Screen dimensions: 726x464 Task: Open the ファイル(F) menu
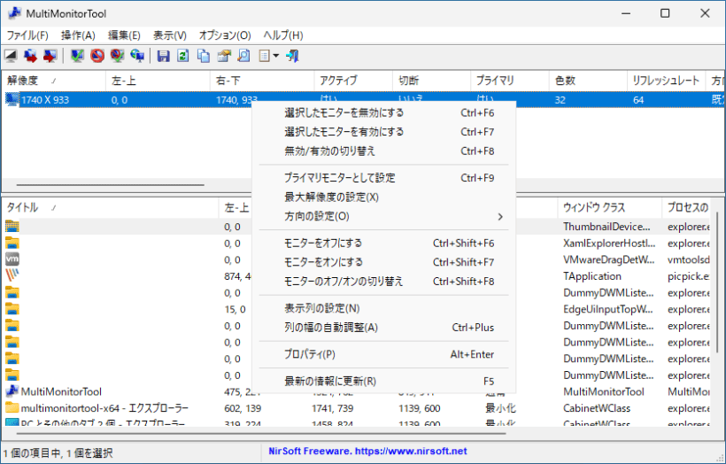(x=27, y=35)
